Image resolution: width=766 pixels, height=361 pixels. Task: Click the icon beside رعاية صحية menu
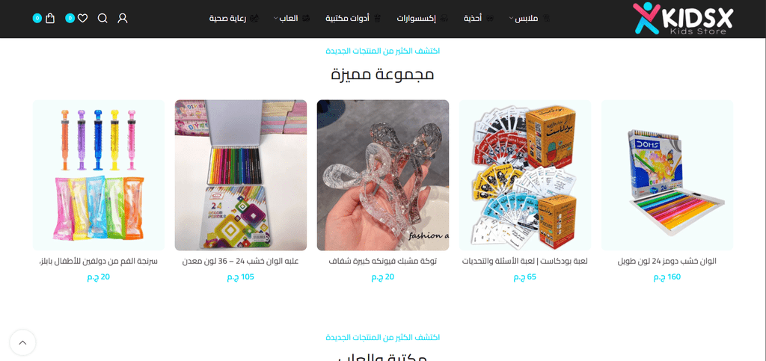[x=254, y=19]
